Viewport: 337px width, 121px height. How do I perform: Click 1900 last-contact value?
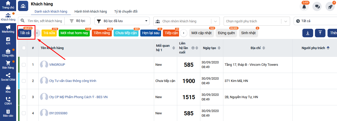point(189,81)
